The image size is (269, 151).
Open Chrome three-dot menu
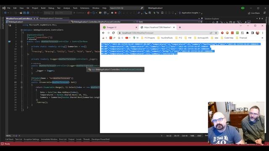(x=262, y=33)
